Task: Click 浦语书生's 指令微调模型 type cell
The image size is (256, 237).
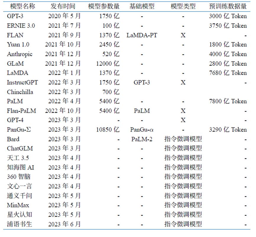Action: (x=183, y=224)
